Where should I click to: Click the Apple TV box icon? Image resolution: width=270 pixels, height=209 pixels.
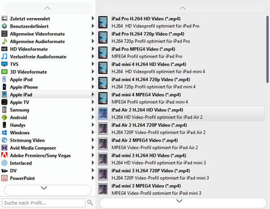click(4, 102)
